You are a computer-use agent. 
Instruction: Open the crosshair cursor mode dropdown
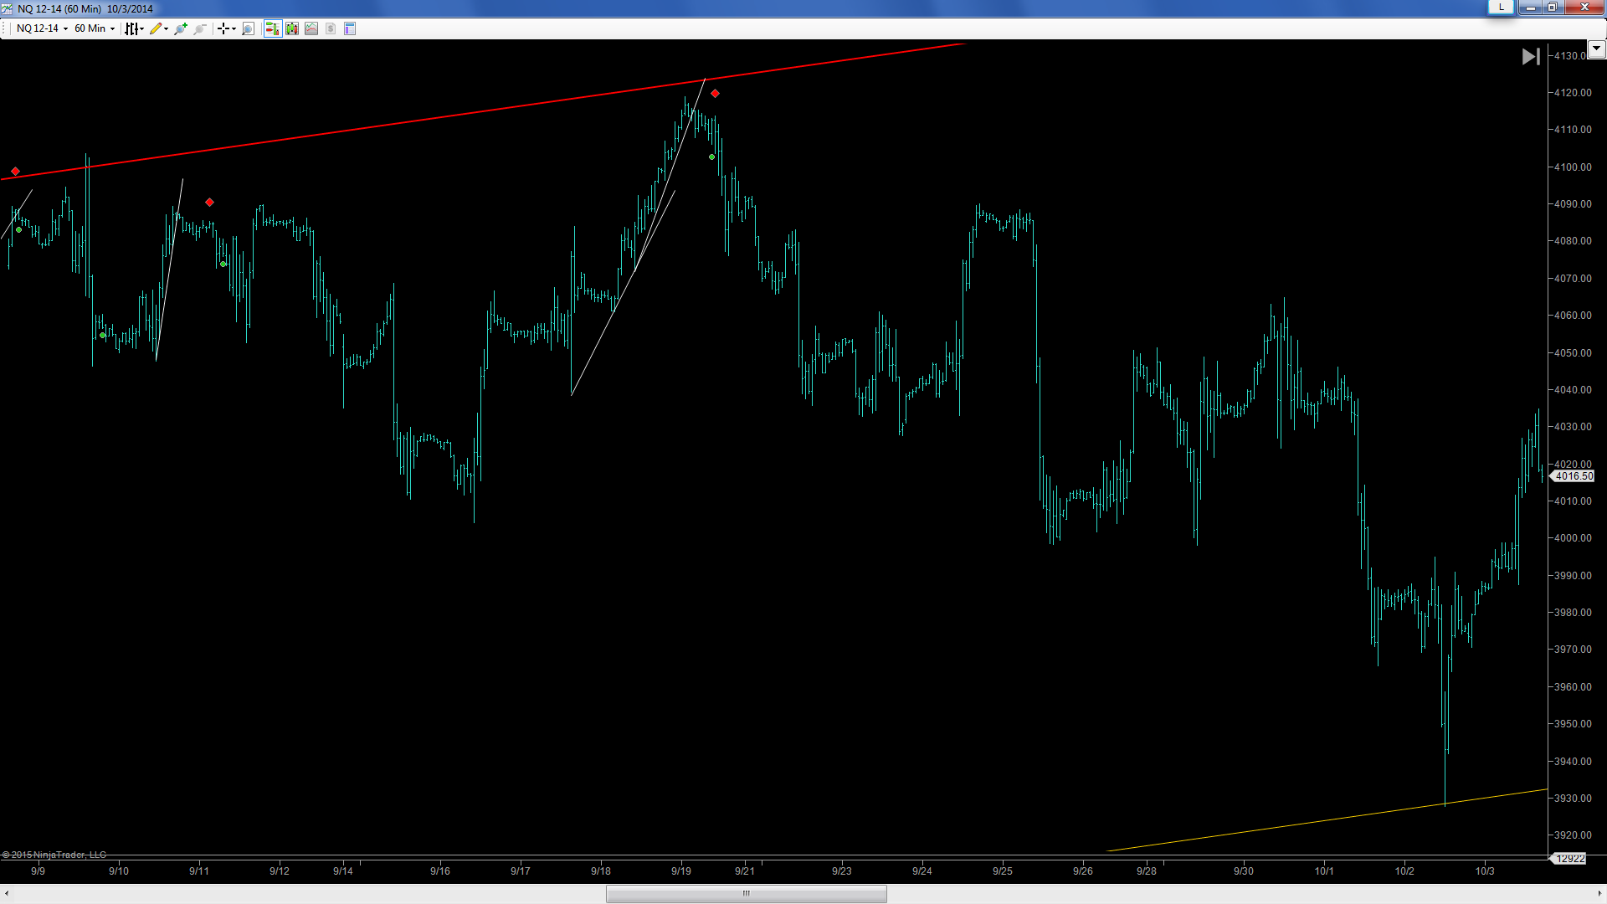click(x=226, y=28)
